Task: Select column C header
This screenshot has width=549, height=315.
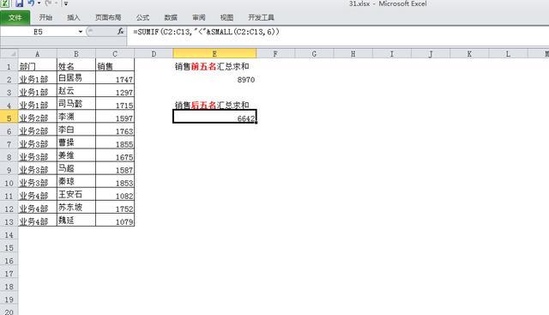Action: (115, 53)
